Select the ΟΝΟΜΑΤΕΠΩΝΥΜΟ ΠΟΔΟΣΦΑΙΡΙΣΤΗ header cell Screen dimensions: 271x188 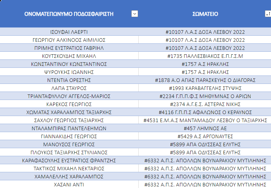69,13
